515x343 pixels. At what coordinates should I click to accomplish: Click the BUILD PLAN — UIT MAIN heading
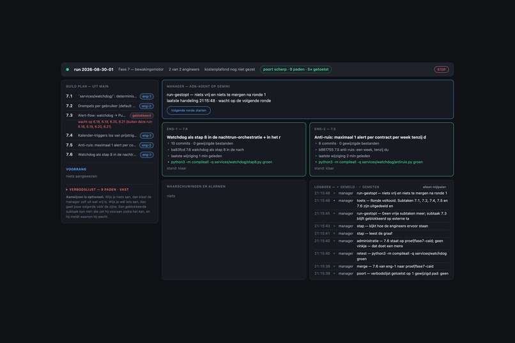(x=87, y=86)
